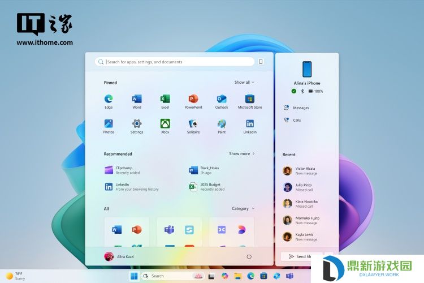Viewport: 424px width, 283px height.
Task: Open the Solitaire game
Action: [x=193, y=126]
